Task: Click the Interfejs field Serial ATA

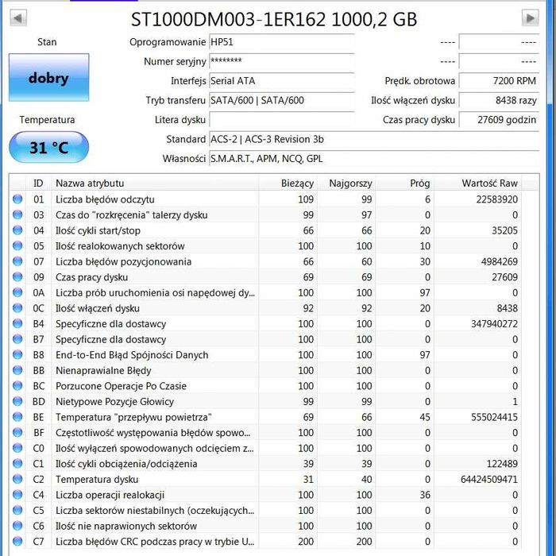Action: 282,81
